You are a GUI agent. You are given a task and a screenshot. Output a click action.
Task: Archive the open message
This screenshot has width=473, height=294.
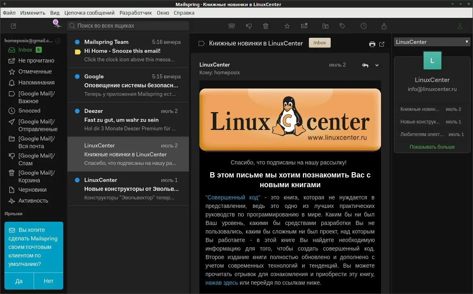[232, 26]
